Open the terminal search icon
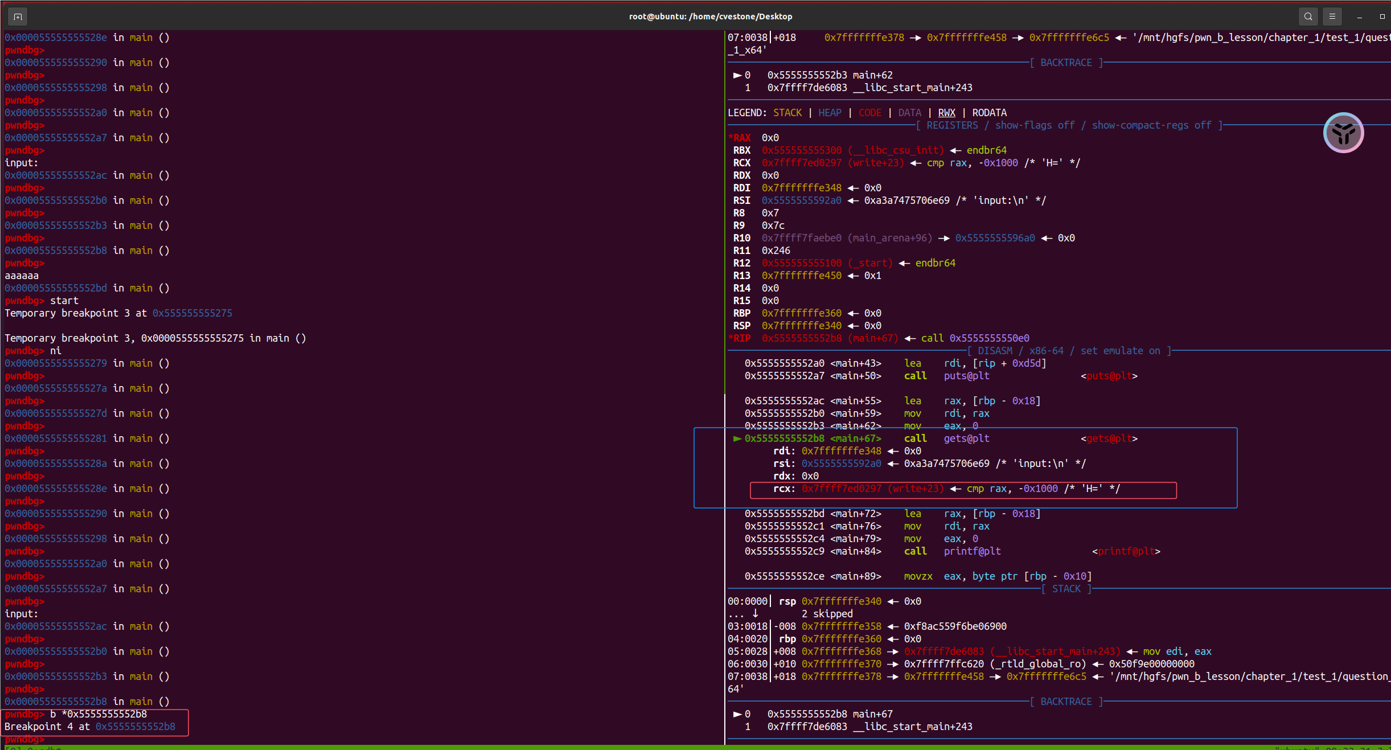The image size is (1391, 750). [1308, 17]
